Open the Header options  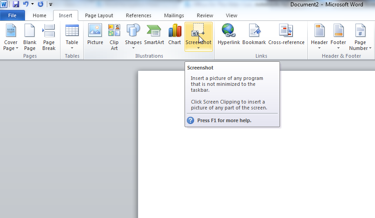point(319,37)
